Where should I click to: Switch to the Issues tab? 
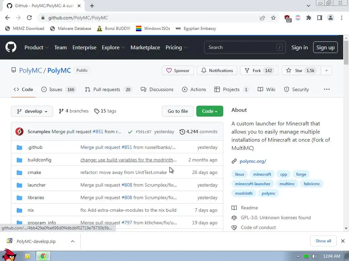[x=59, y=89]
